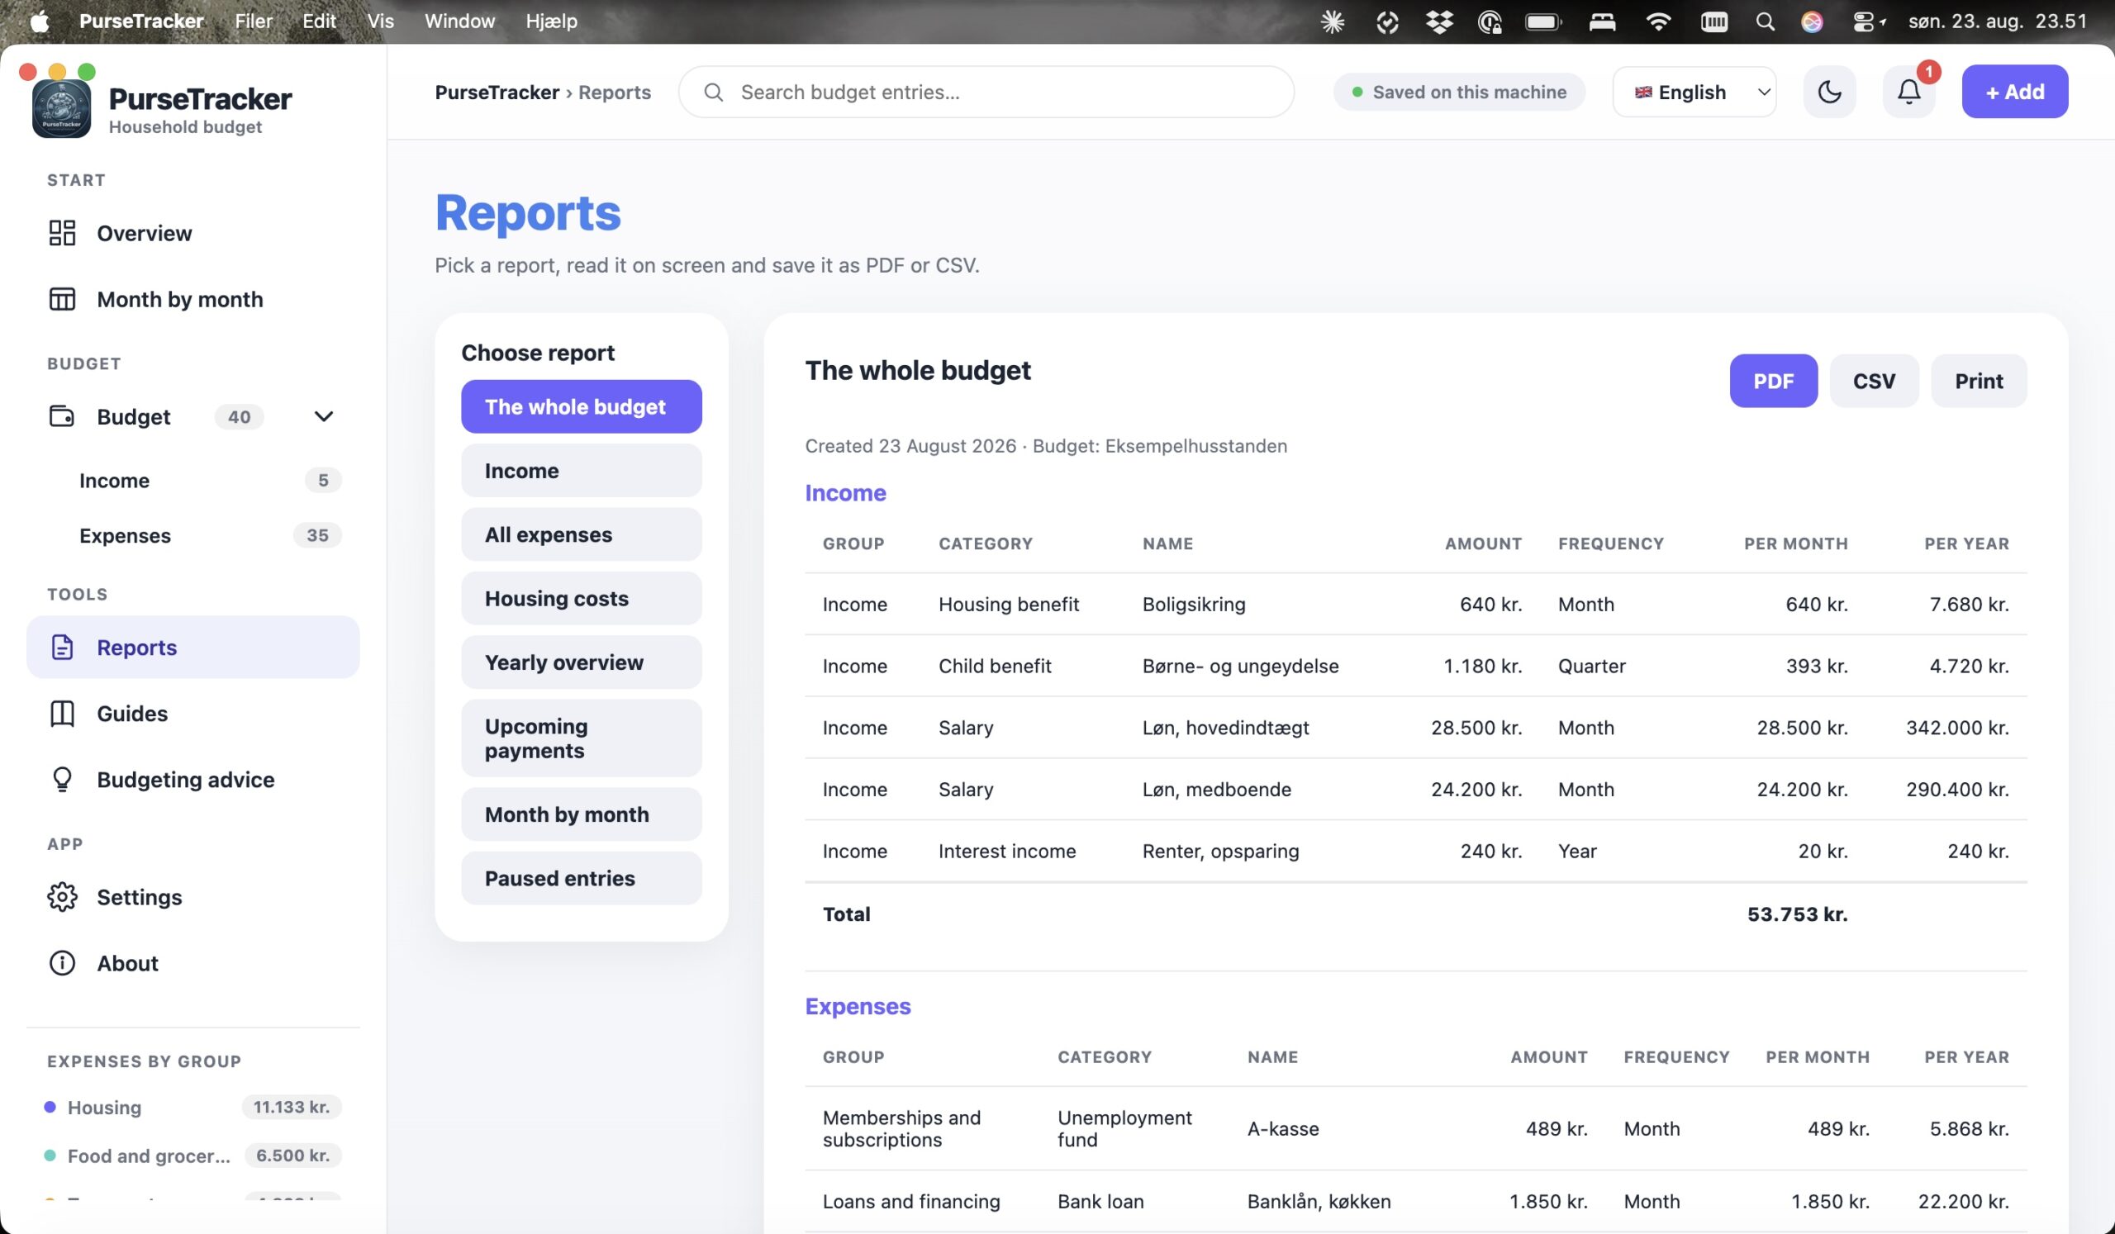Select the Upcoming payments report
2115x1234 pixels.
click(x=582, y=738)
